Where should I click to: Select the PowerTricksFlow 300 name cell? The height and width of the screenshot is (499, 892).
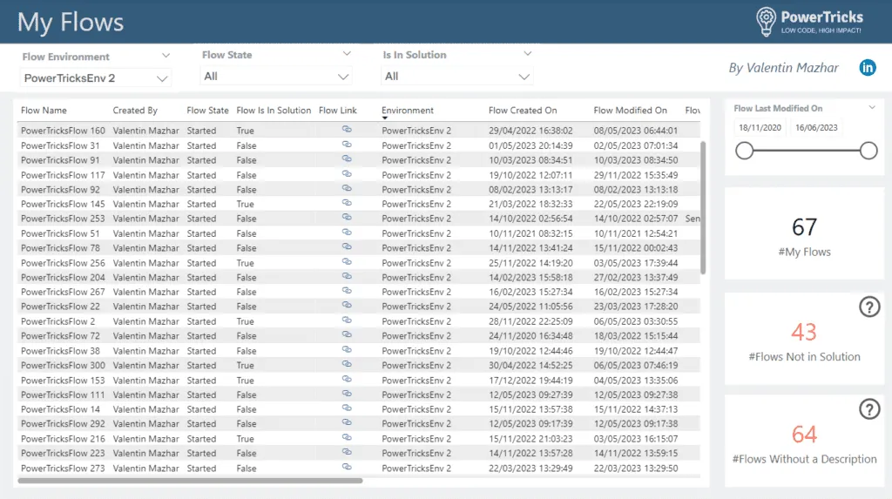pos(63,365)
